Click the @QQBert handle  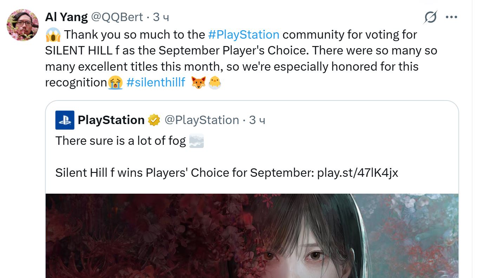click(x=117, y=17)
